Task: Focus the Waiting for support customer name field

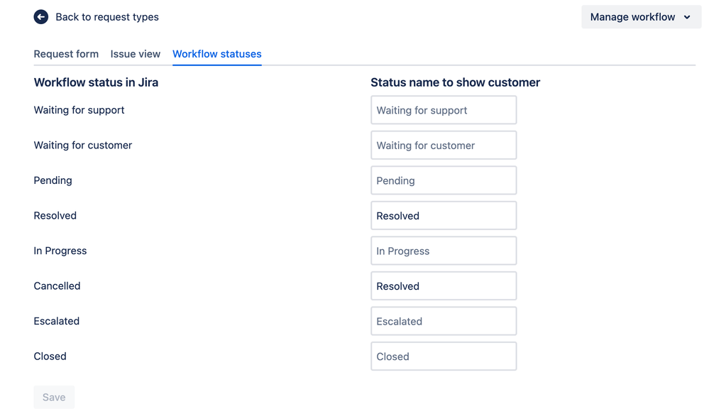Action: click(x=444, y=110)
